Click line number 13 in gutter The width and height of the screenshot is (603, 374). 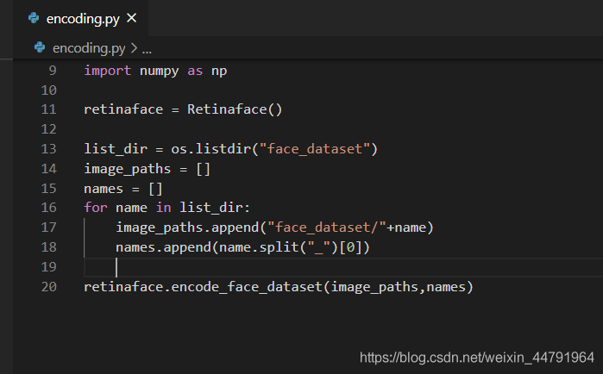(49, 149)
